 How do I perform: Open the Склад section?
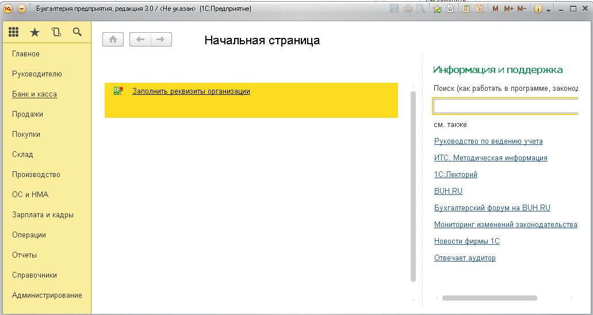(x=22, y=154)
